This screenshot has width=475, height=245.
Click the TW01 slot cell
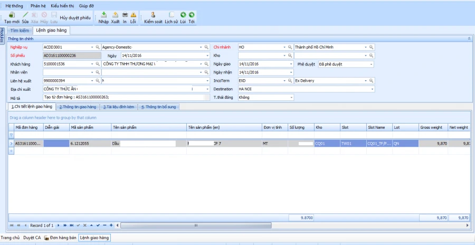pos(353,144)
